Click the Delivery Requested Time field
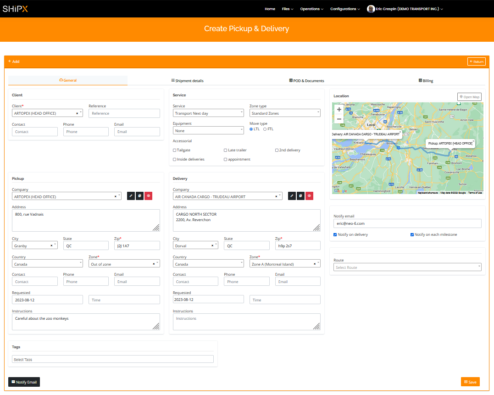The width and height of the screenshot is (494, 395). pos(285,300)
